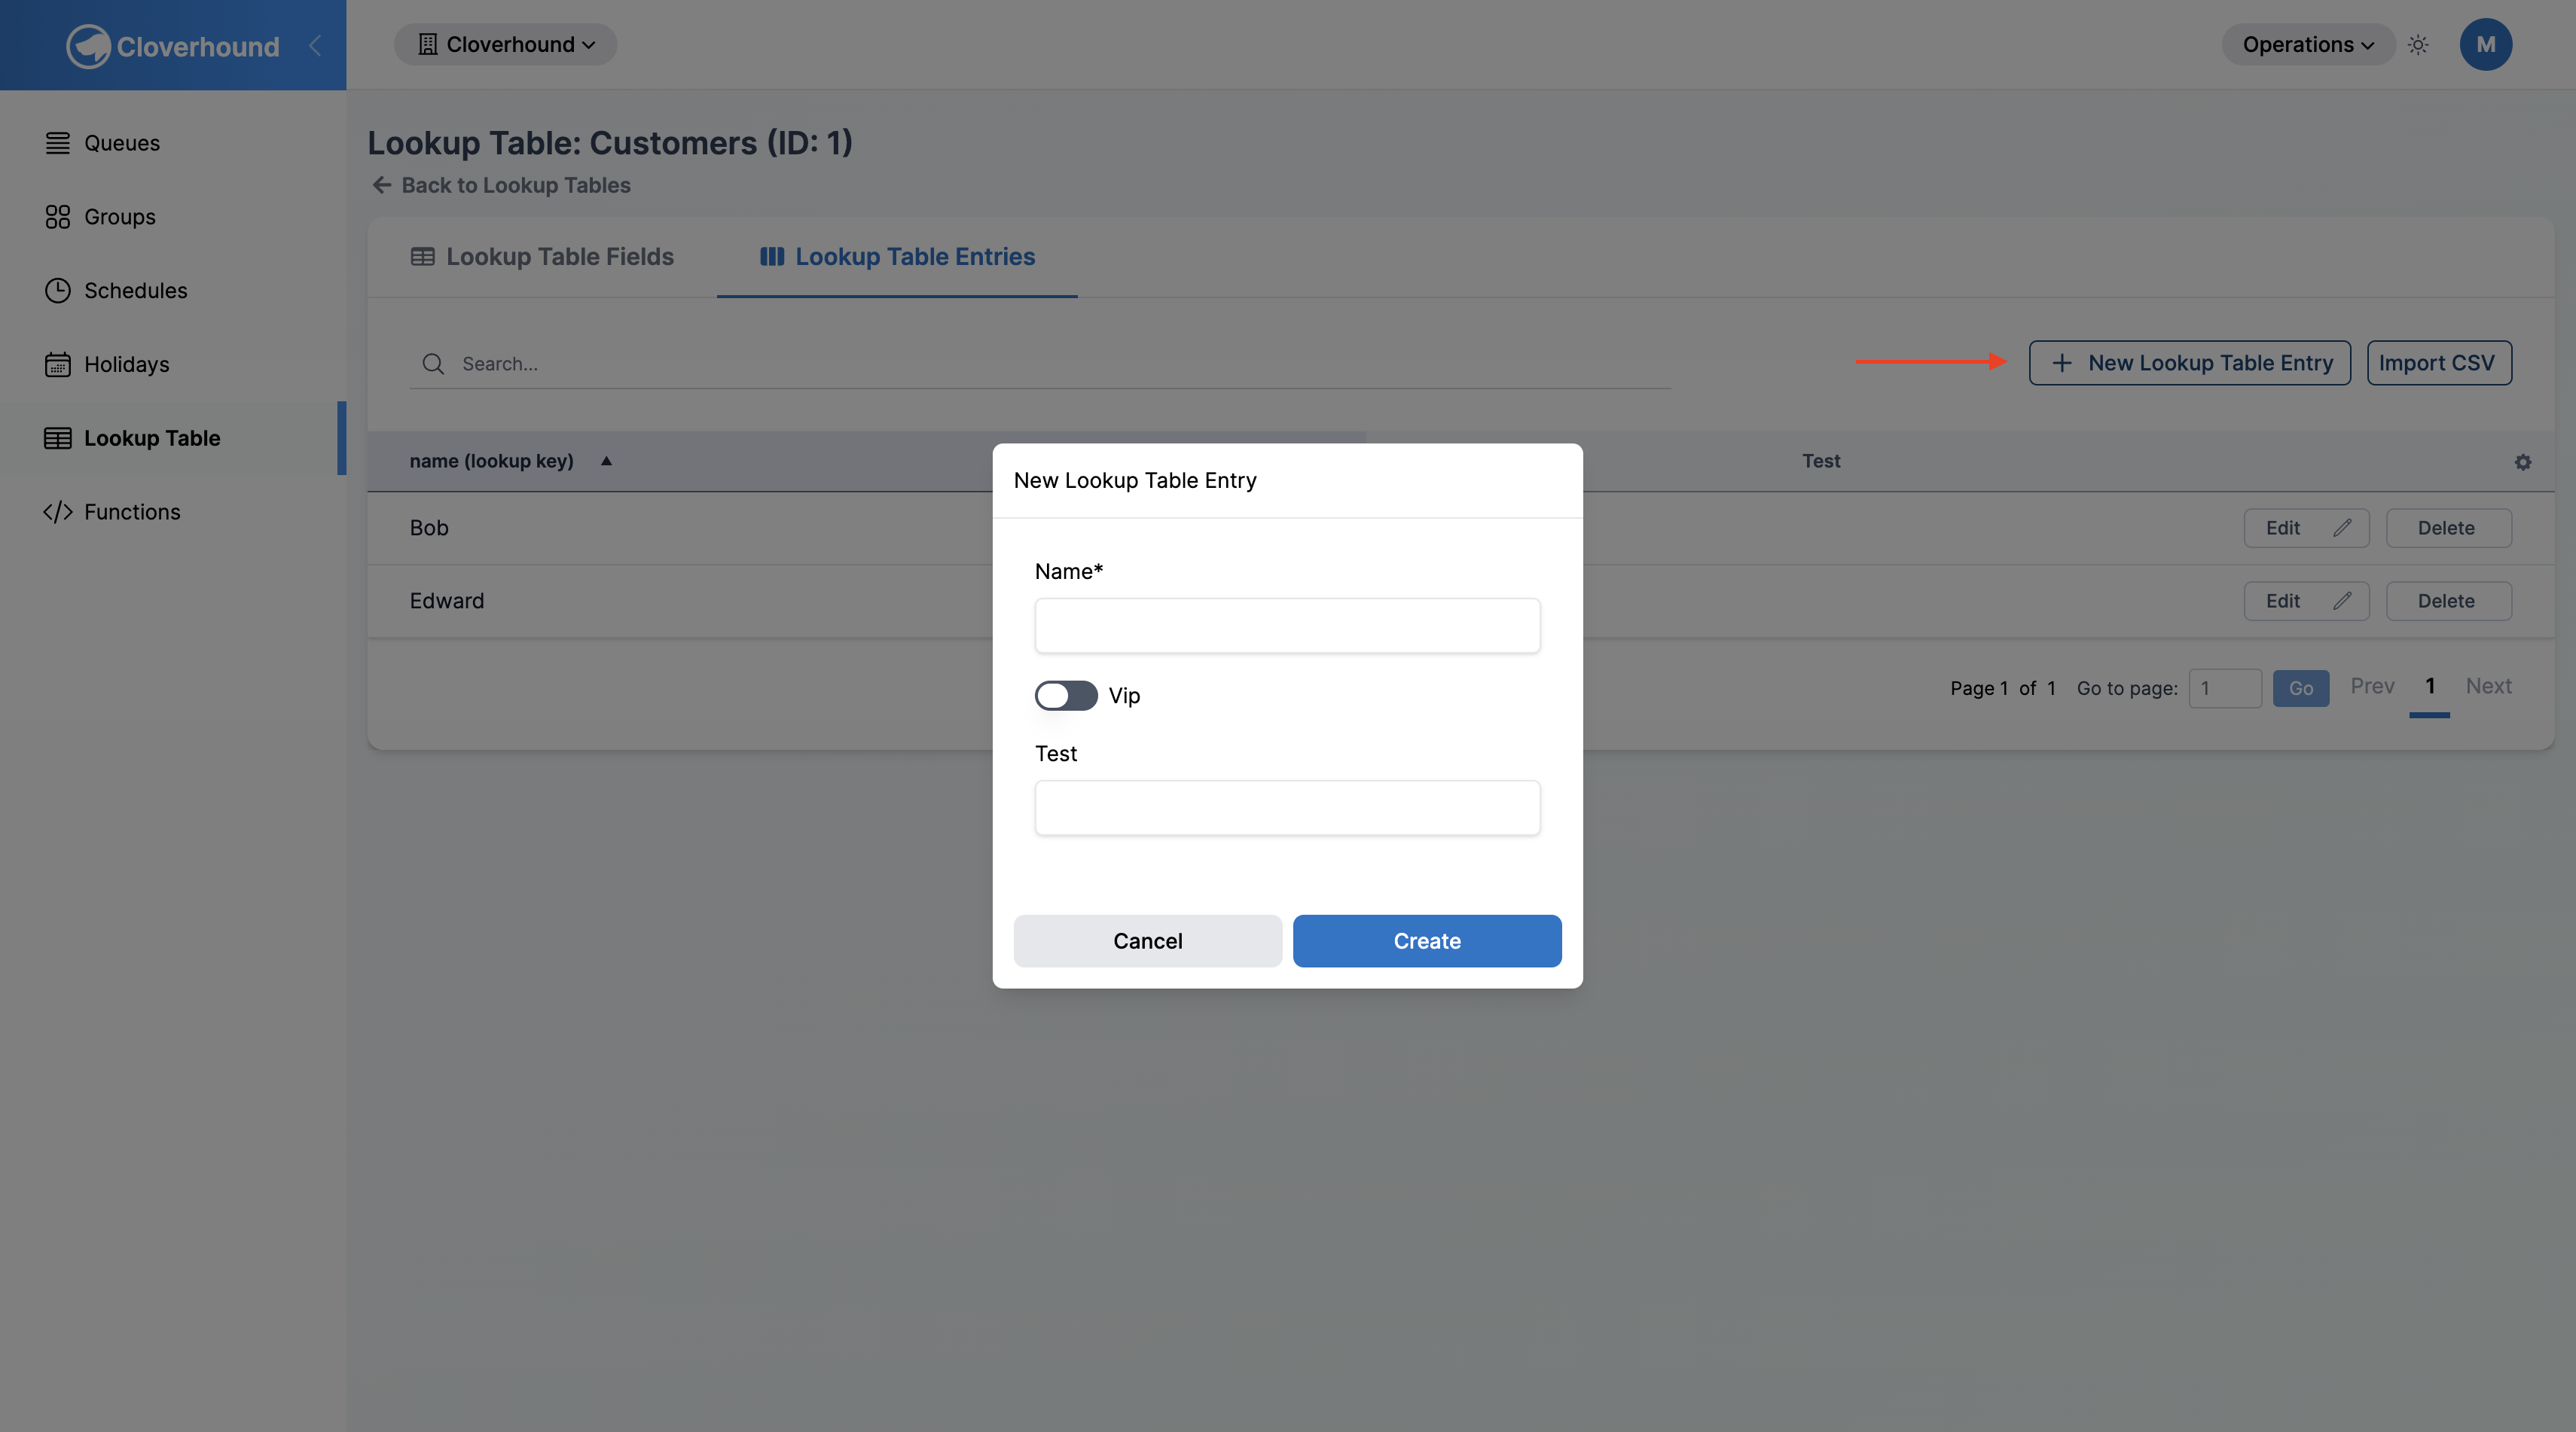
Task: Edit the Edward entry
Action: pos(2306,601)
